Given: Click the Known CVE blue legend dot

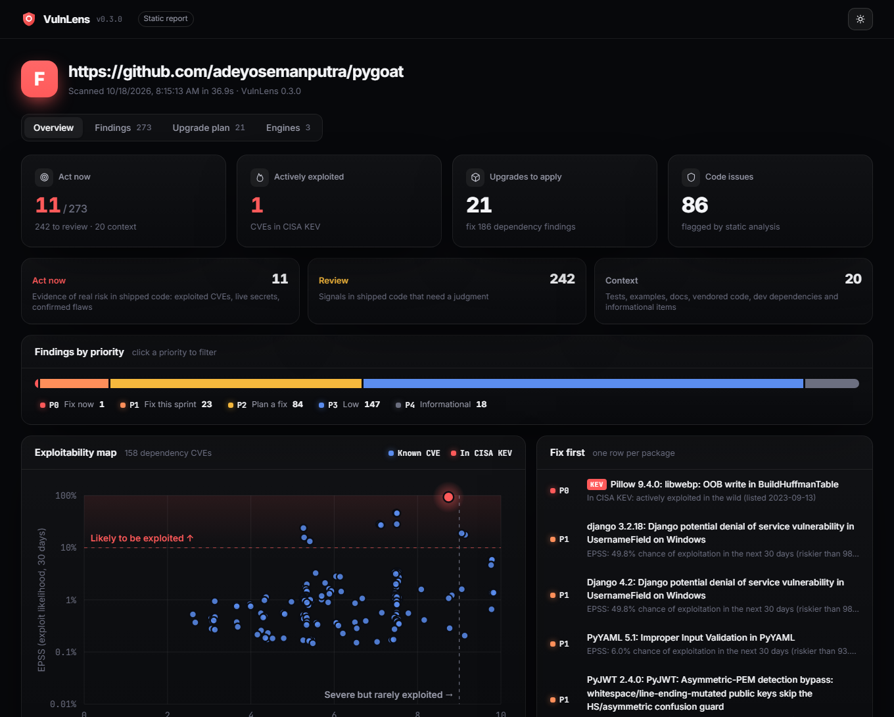Looking at the screenshot, I should (391, 453).
